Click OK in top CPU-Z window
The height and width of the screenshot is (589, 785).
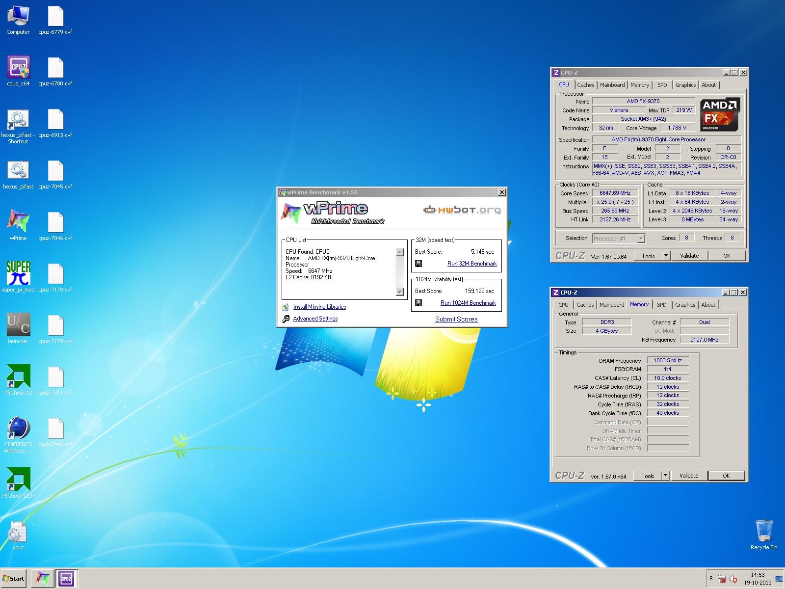(x=727, y=256)
